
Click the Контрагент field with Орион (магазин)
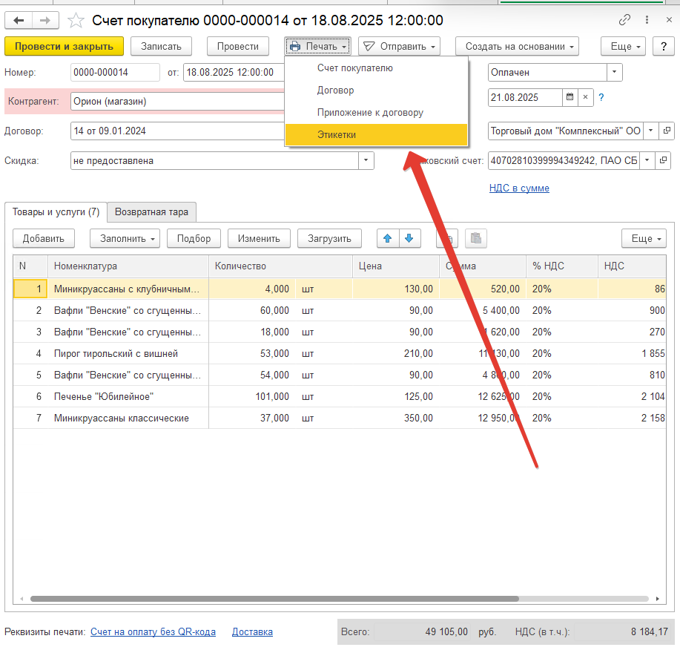click(178, 102)
